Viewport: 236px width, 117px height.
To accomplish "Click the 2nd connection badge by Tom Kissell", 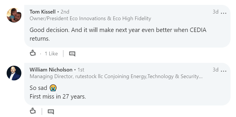I will coord(64,12).
